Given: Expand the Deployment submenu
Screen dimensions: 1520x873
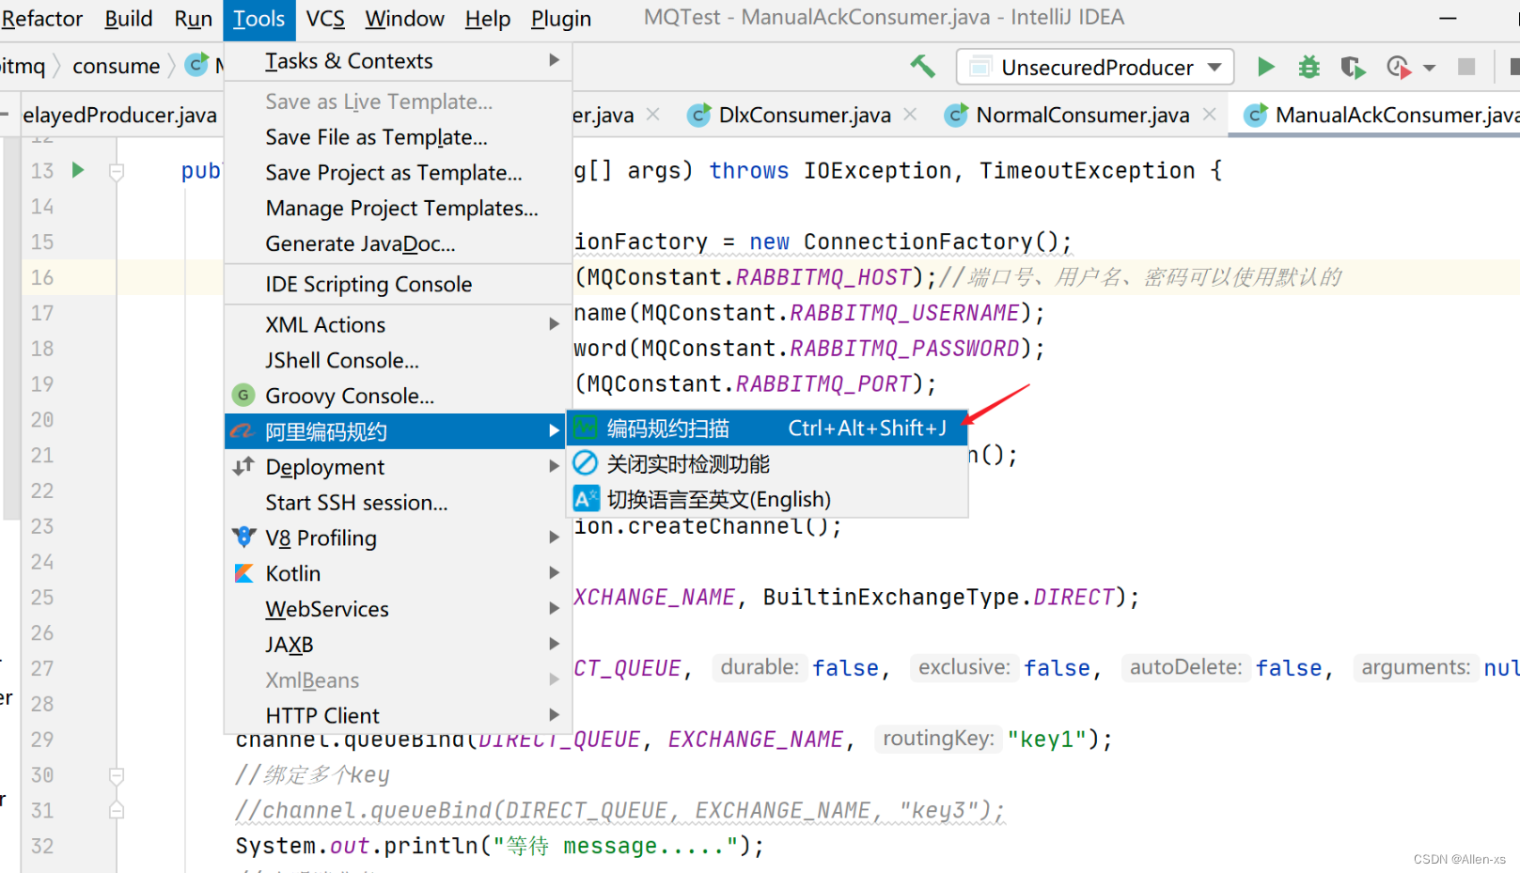Looking at the screenshot, I should pyautogui.click(x=398, y=467).
